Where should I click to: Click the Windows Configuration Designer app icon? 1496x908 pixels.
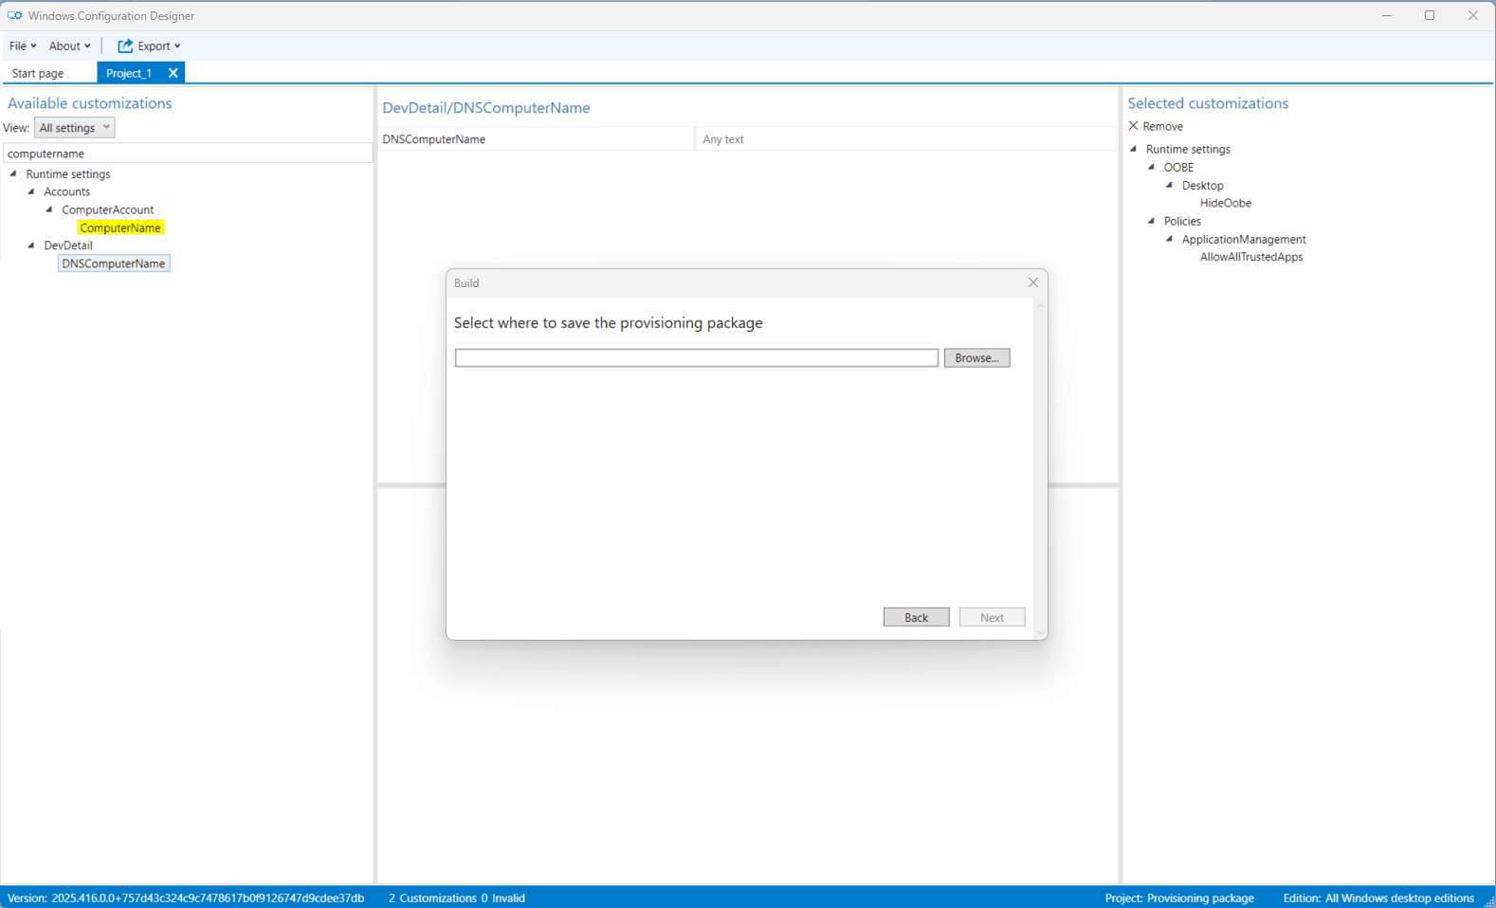(15, 15)
